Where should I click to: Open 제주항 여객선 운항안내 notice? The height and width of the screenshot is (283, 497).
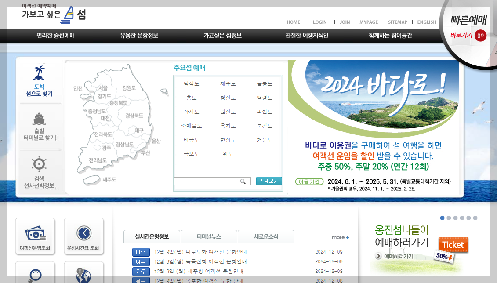(x=199, y=271)
